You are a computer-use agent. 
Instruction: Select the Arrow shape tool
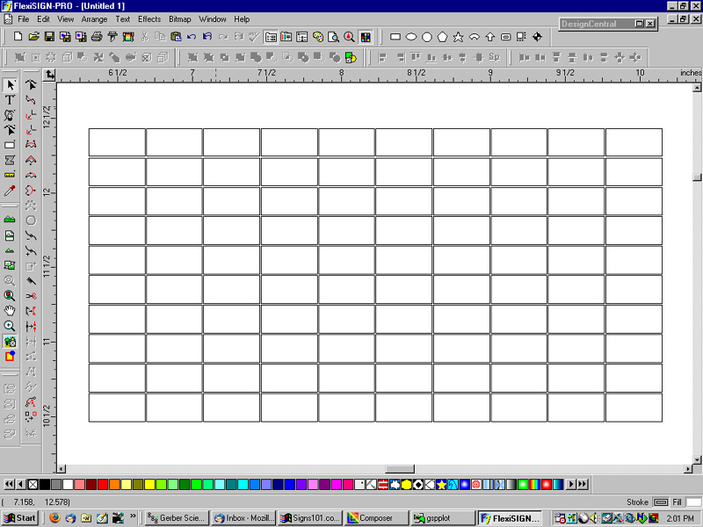pyautogui.click(x=489, y=37)
